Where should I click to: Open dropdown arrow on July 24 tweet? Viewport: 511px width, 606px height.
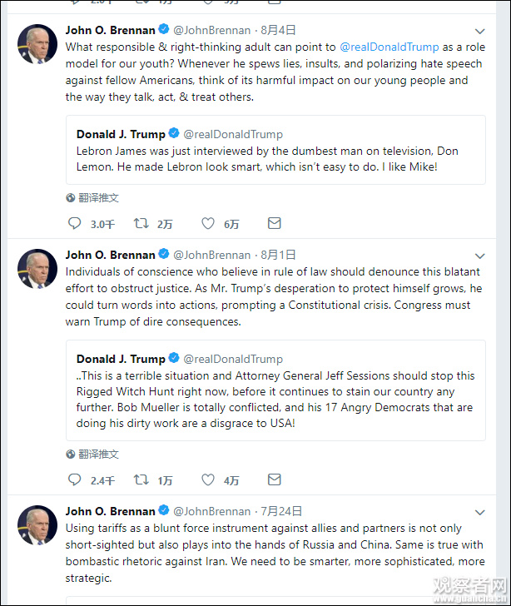(480, 512)
